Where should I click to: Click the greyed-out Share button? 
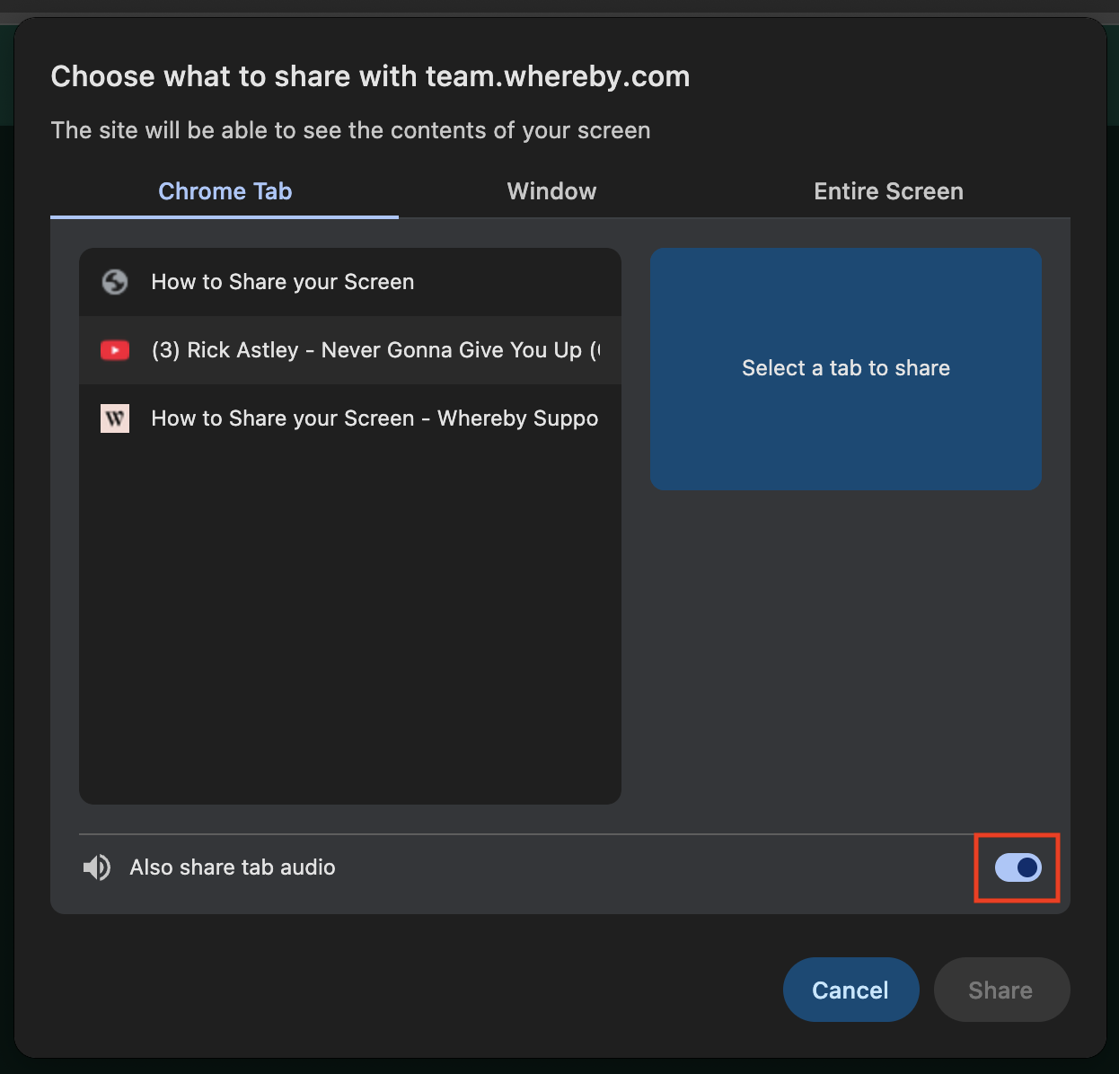tap(1001, 990)
